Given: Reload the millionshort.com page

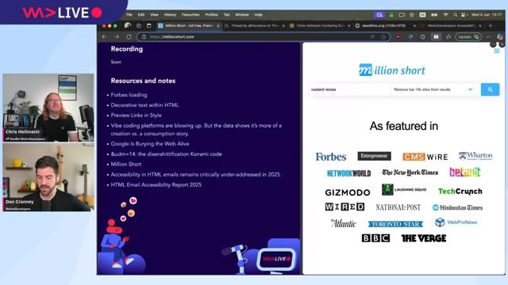Looking at the screenshot, I should pos(129,37).
